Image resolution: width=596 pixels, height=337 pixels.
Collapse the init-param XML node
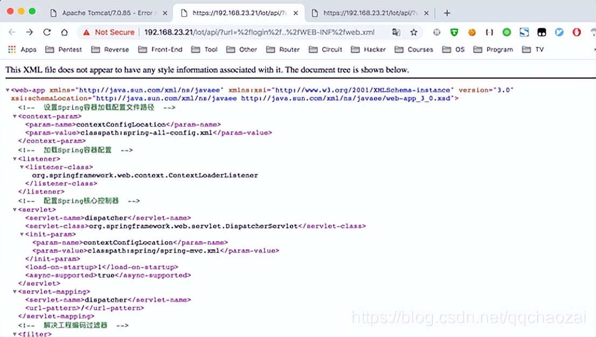[22, 234]
